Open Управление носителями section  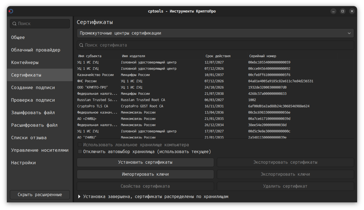click(x=40, y=150)
